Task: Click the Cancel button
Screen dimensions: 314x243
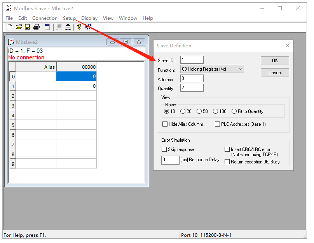Action: click(275, 73)
